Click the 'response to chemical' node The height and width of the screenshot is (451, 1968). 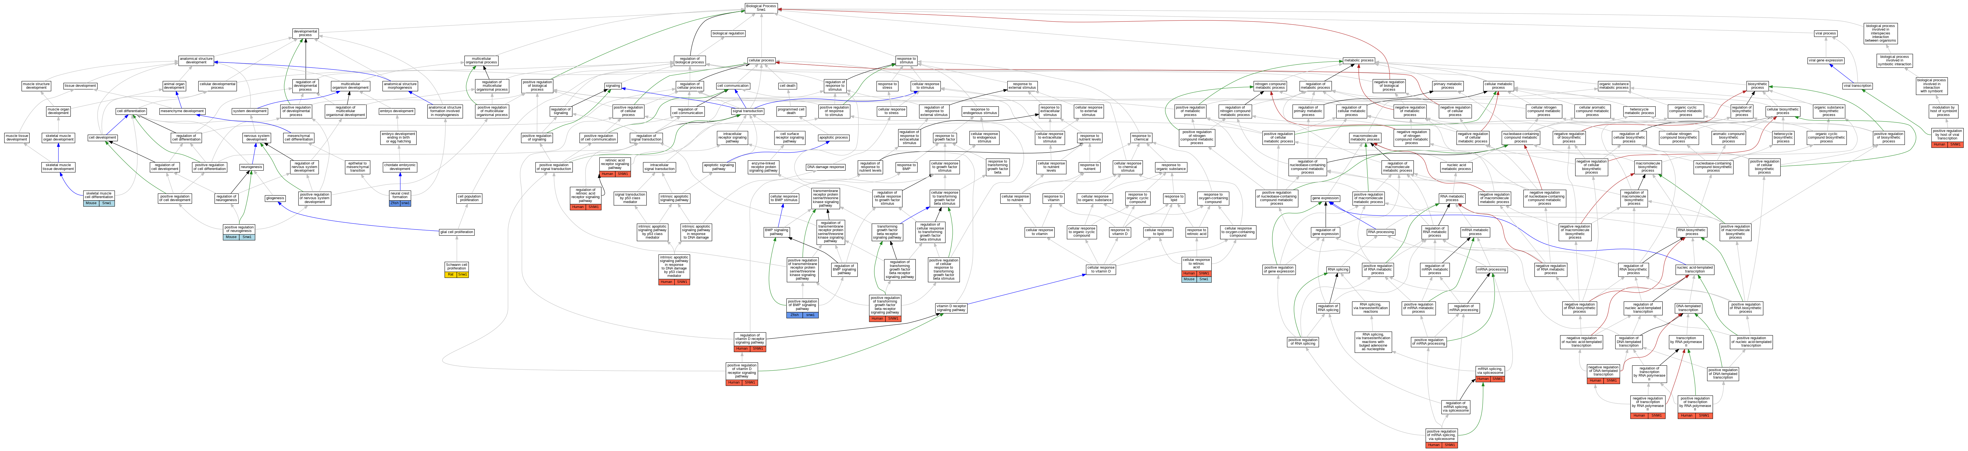pyautogui.click(x=1141, y=138)
